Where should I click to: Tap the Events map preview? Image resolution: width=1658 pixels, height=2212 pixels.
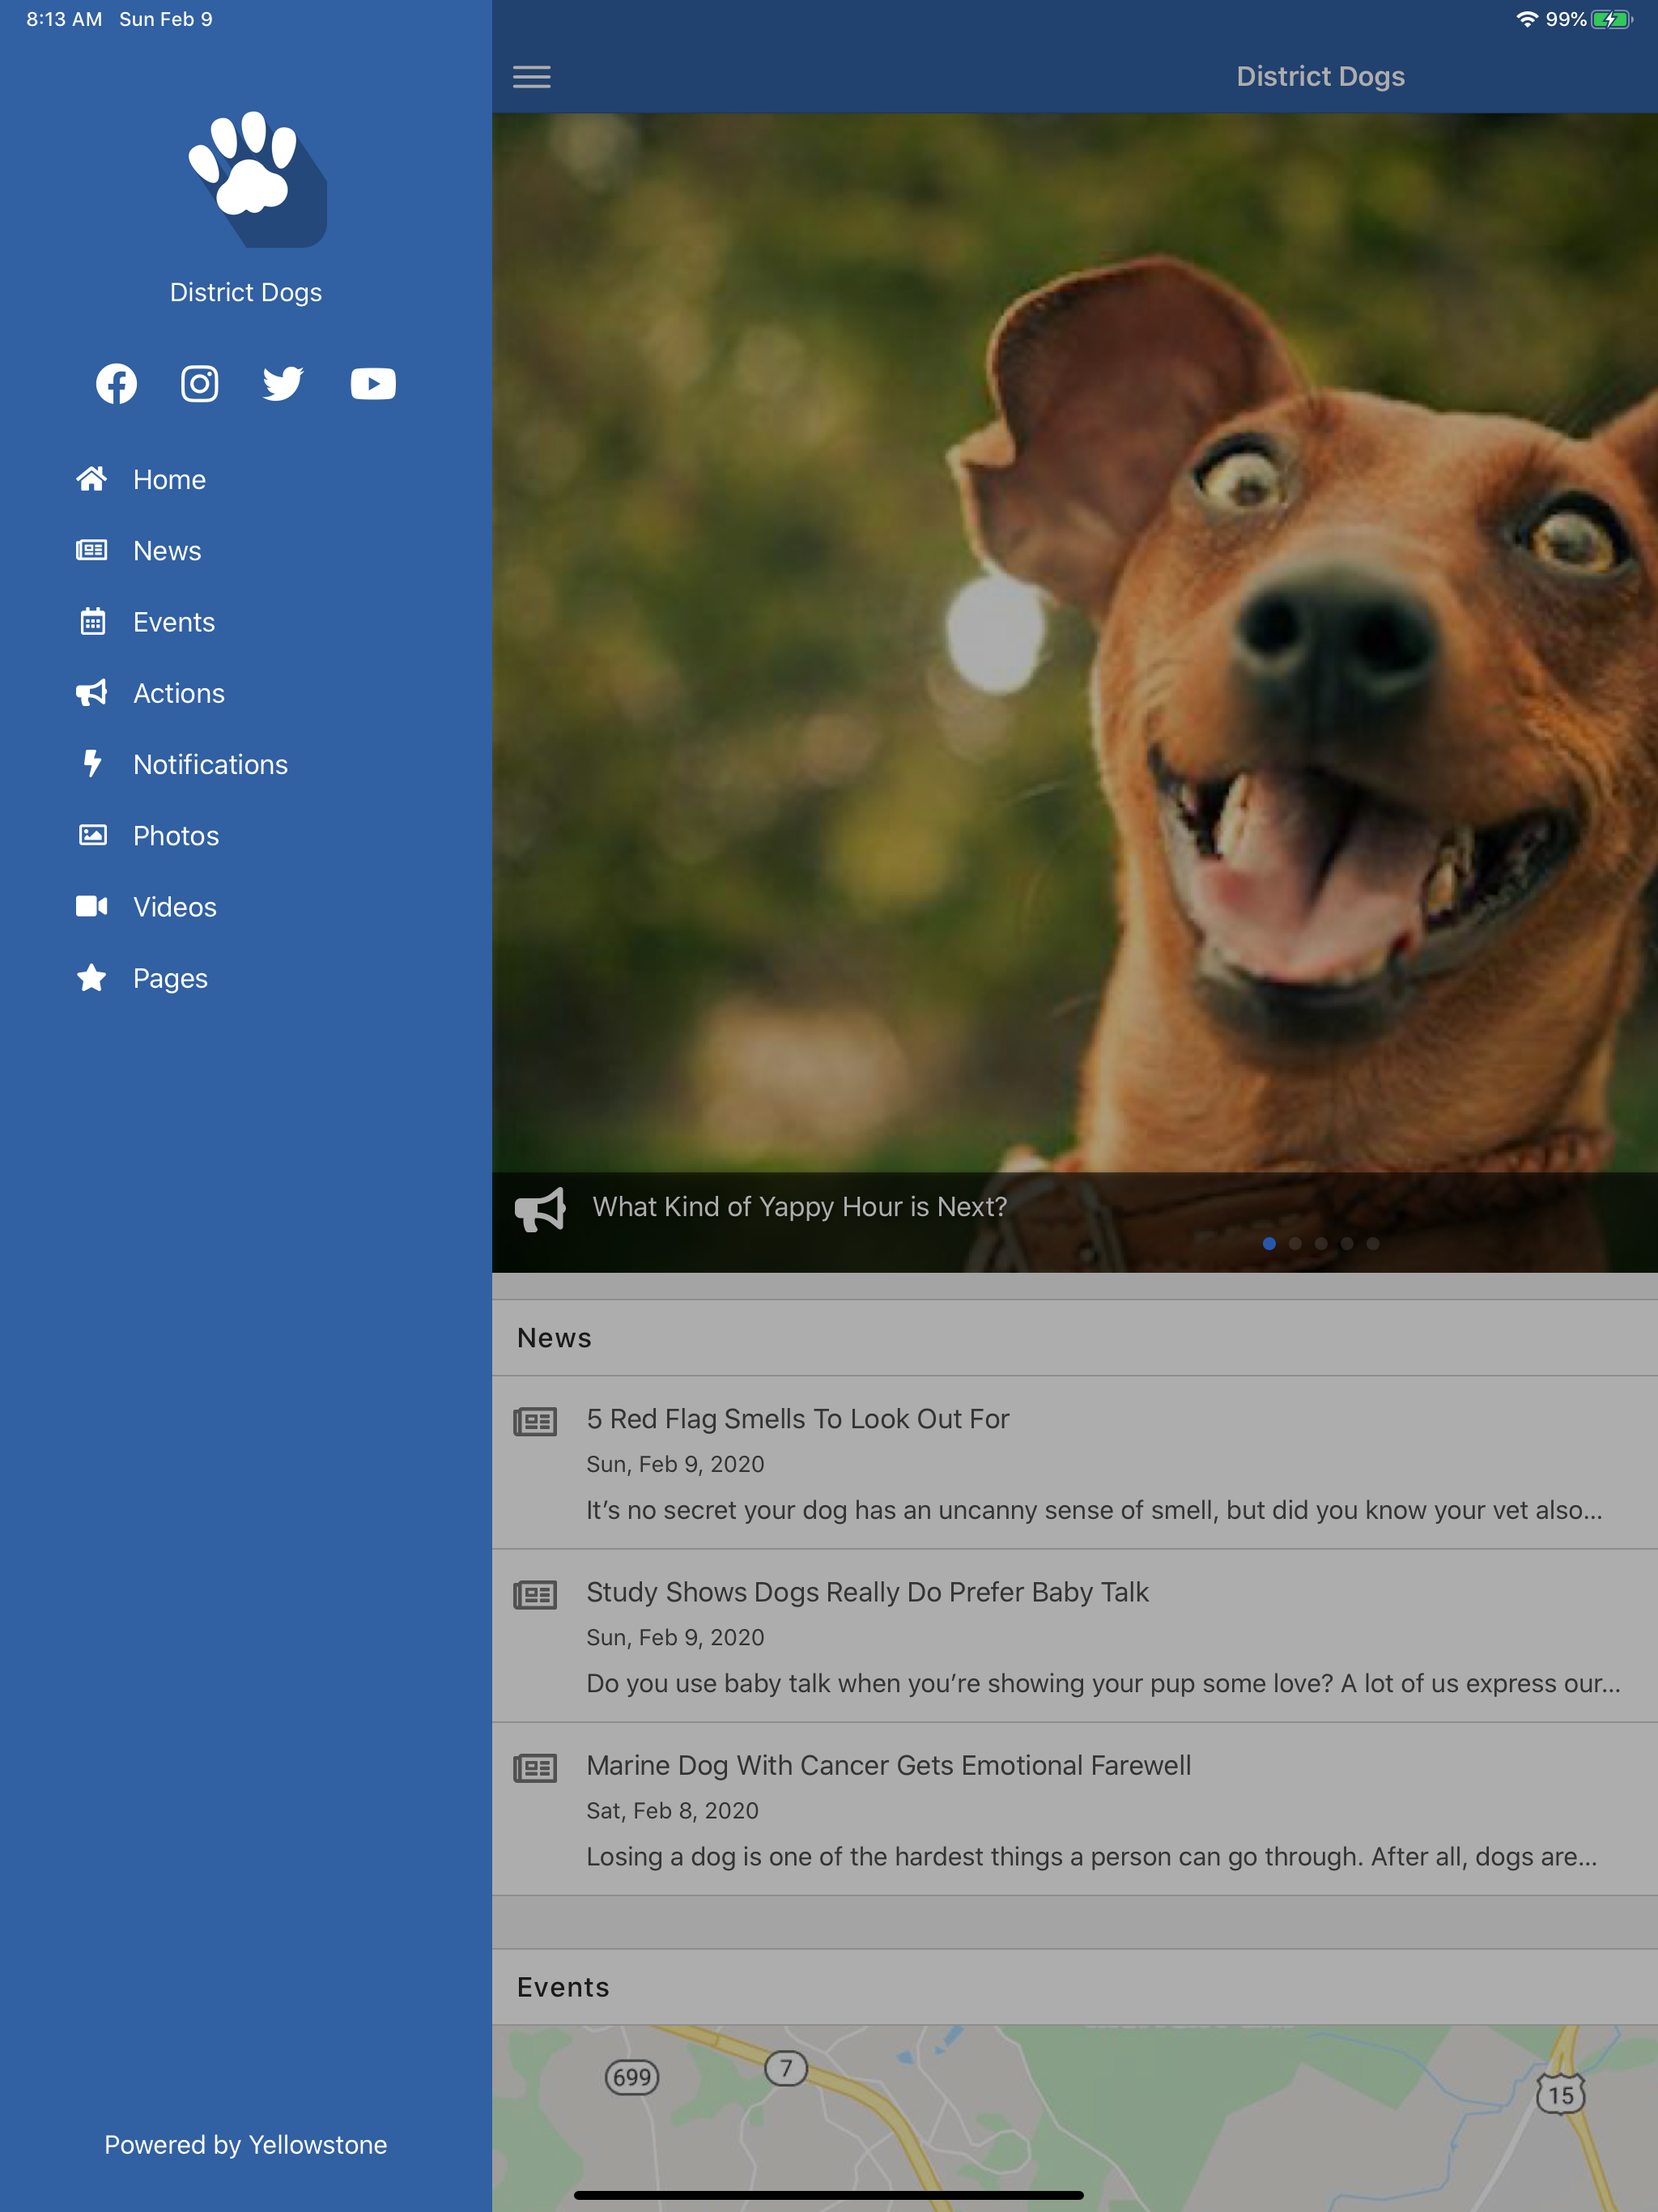(1075, 2118)
